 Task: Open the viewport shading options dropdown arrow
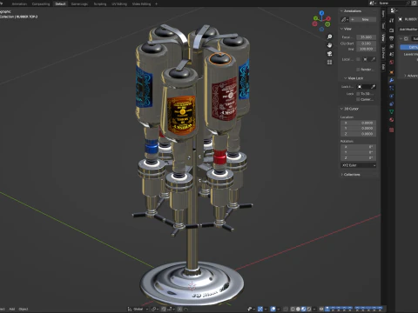click(x=314, y=309)
